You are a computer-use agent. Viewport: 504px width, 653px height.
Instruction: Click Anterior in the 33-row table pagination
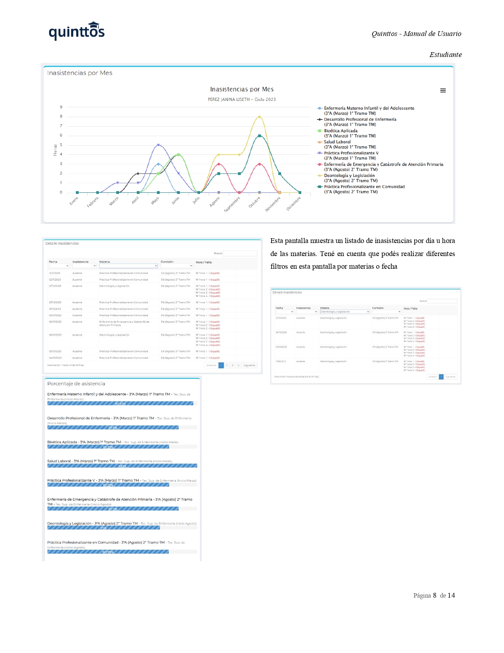[x=211, y=366]
